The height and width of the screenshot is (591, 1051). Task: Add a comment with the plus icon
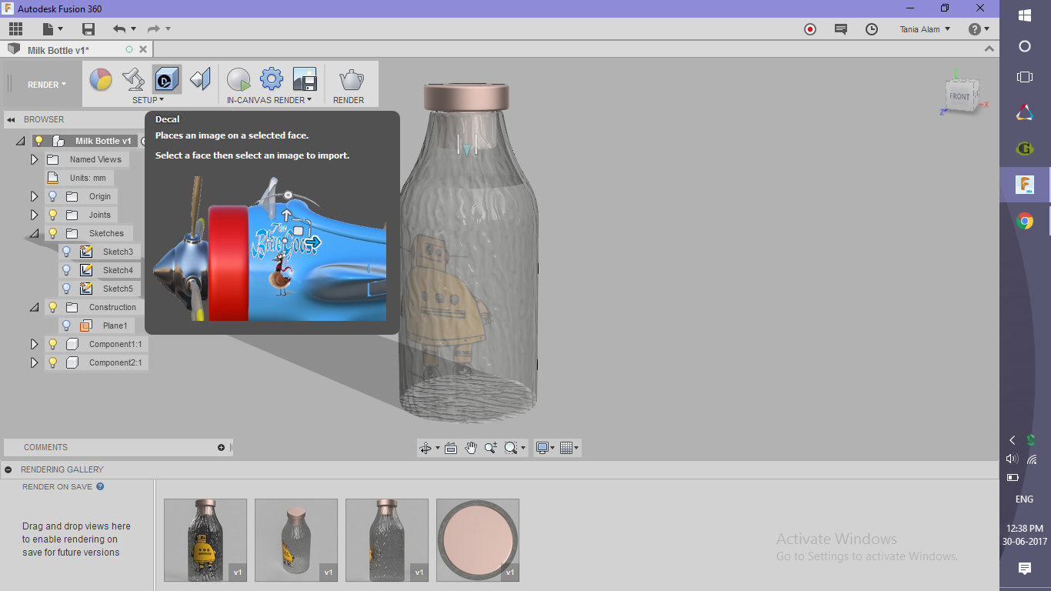221,447
